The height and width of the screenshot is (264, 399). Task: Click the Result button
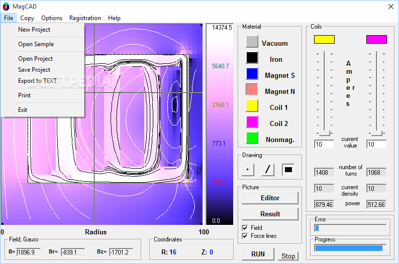click(270, 214)
